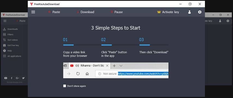Viewport: 233px width, 98px height.
Task: Open settings gear in front window
Action: [x=200, y=12]
